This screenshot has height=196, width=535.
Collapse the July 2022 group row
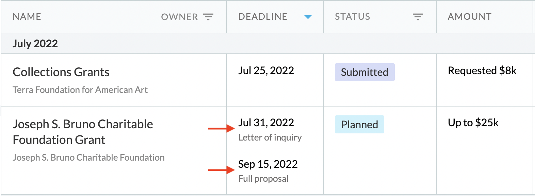tap(267, 44)
